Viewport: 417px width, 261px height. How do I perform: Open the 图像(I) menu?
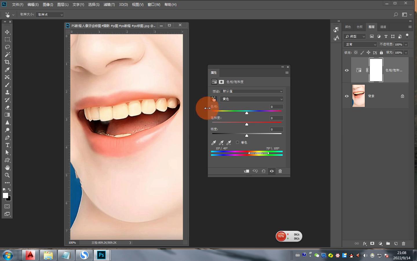48,5
